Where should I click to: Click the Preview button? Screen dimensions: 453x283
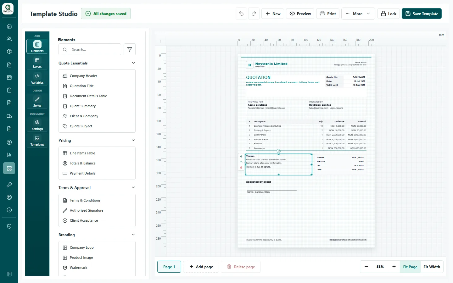[300, 14]
